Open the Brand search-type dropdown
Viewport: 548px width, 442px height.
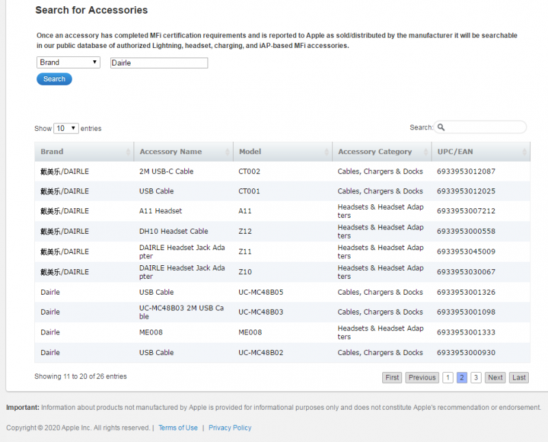pyautogui.click(x=68, y=62)
